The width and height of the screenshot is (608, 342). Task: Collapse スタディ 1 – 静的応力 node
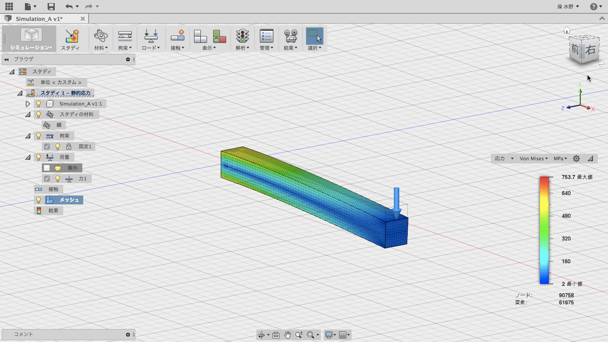pos(20,93)
